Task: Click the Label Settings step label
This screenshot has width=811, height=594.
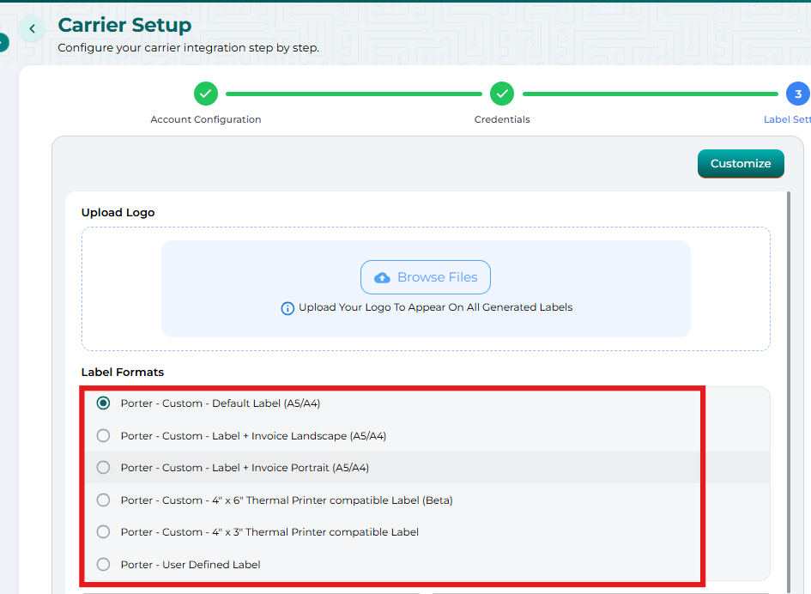Action: 787,119
